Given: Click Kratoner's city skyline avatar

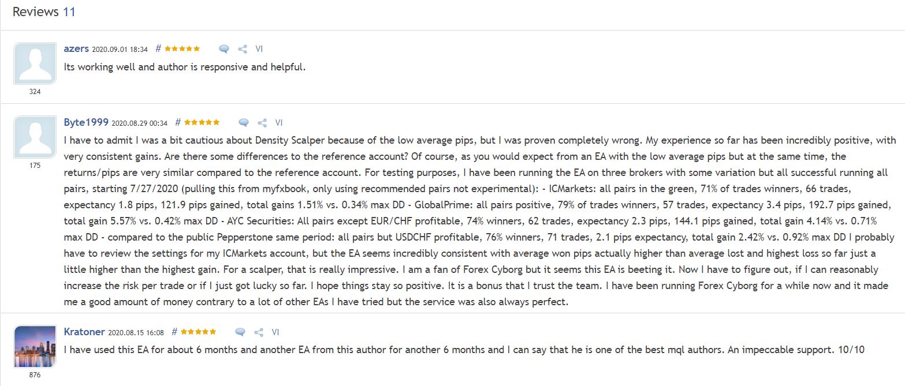Looking at the screenshot, I should point(35,346).
